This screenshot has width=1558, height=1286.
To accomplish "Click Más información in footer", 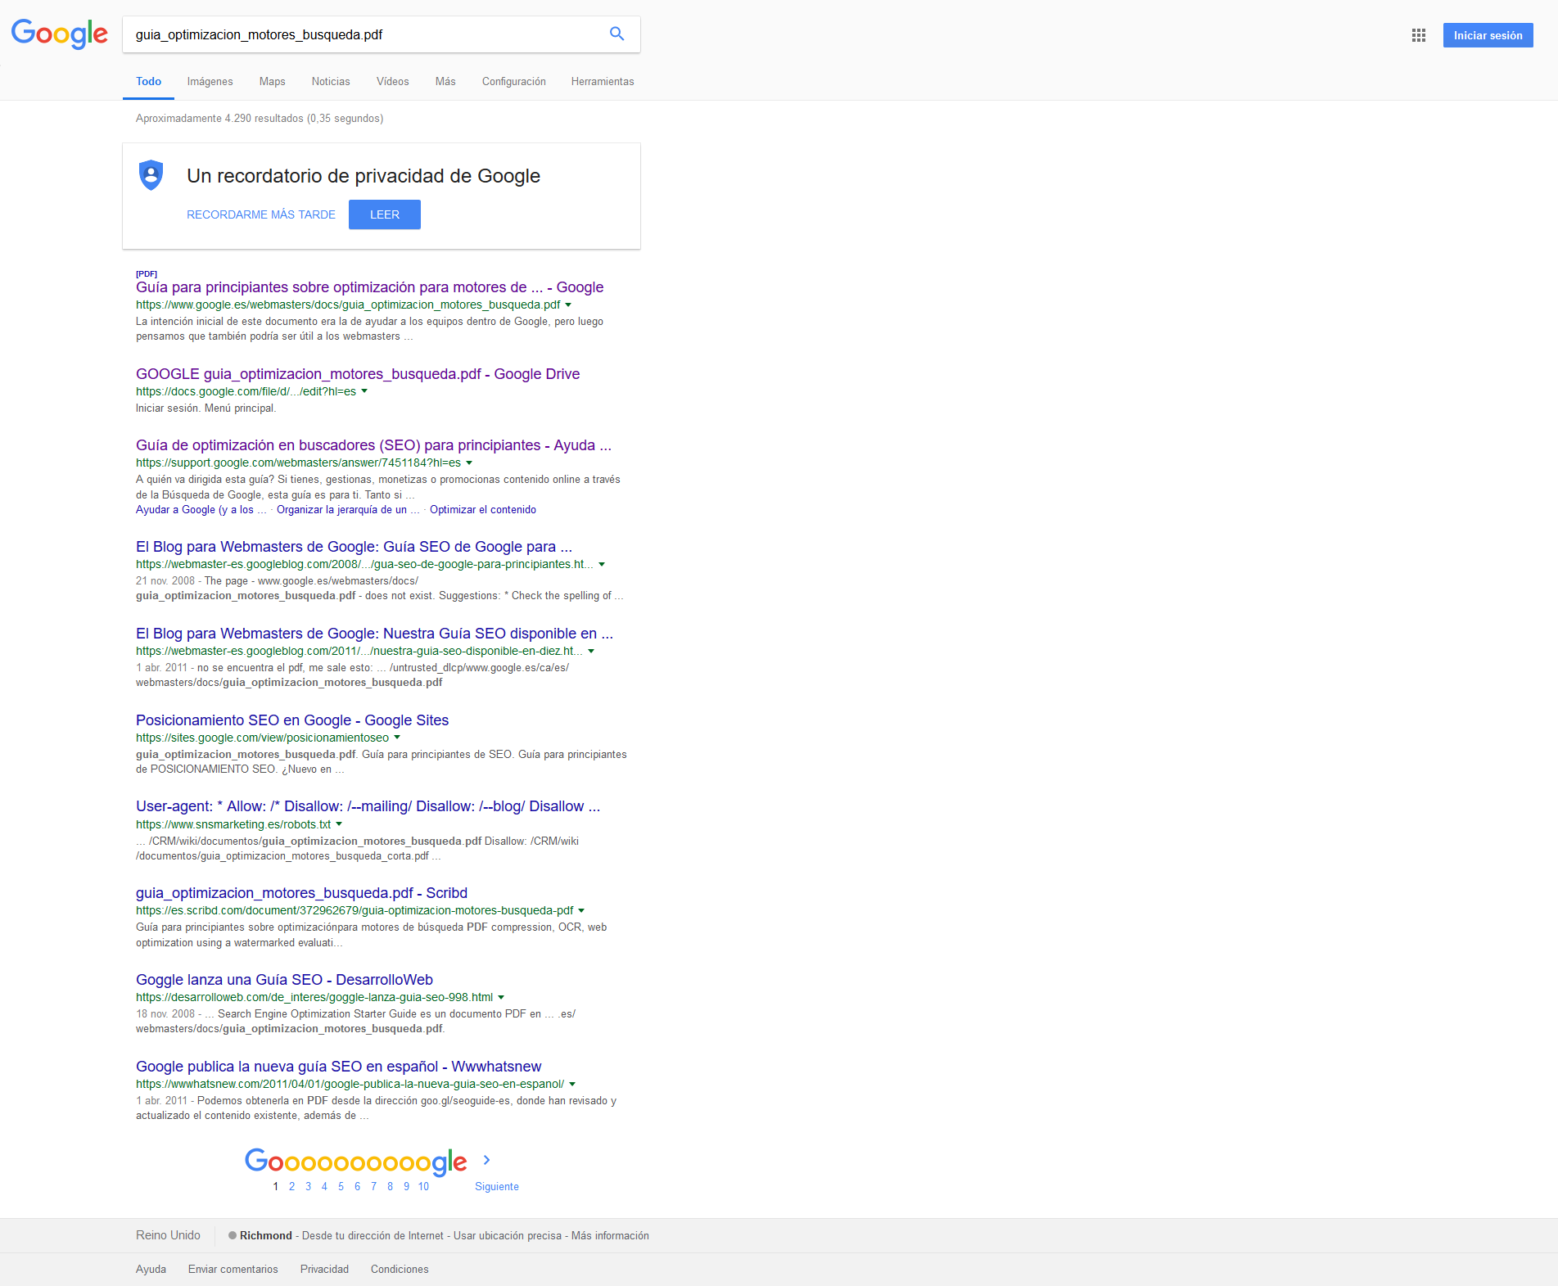I will tap(610, 1236).
